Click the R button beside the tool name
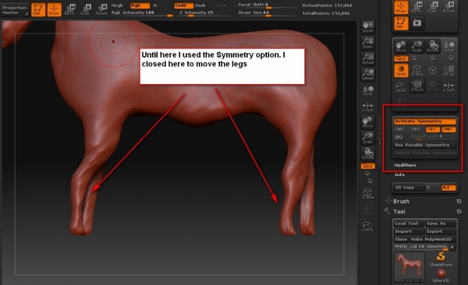The image size is (468, 285). [452, 247]
